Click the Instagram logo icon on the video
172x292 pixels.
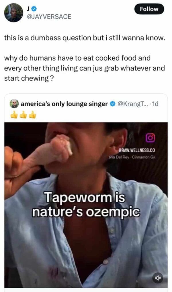tap(150, 138)
